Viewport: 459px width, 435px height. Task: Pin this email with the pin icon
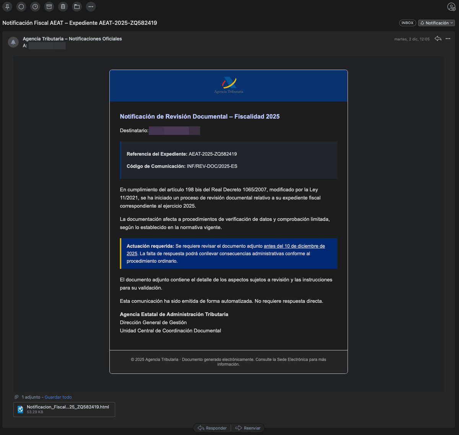click(7, 7)
